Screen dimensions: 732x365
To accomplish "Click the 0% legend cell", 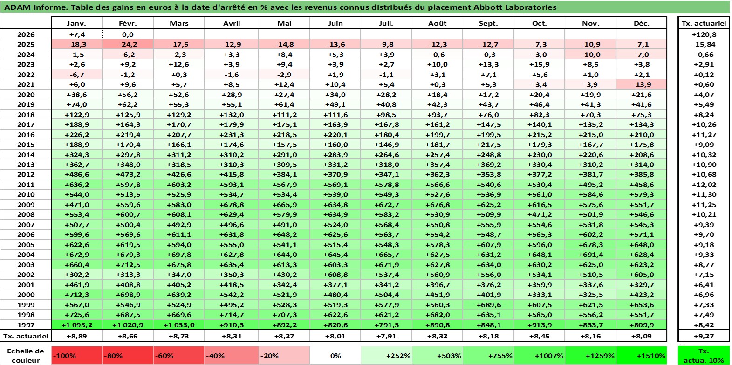I will point(335,355).
